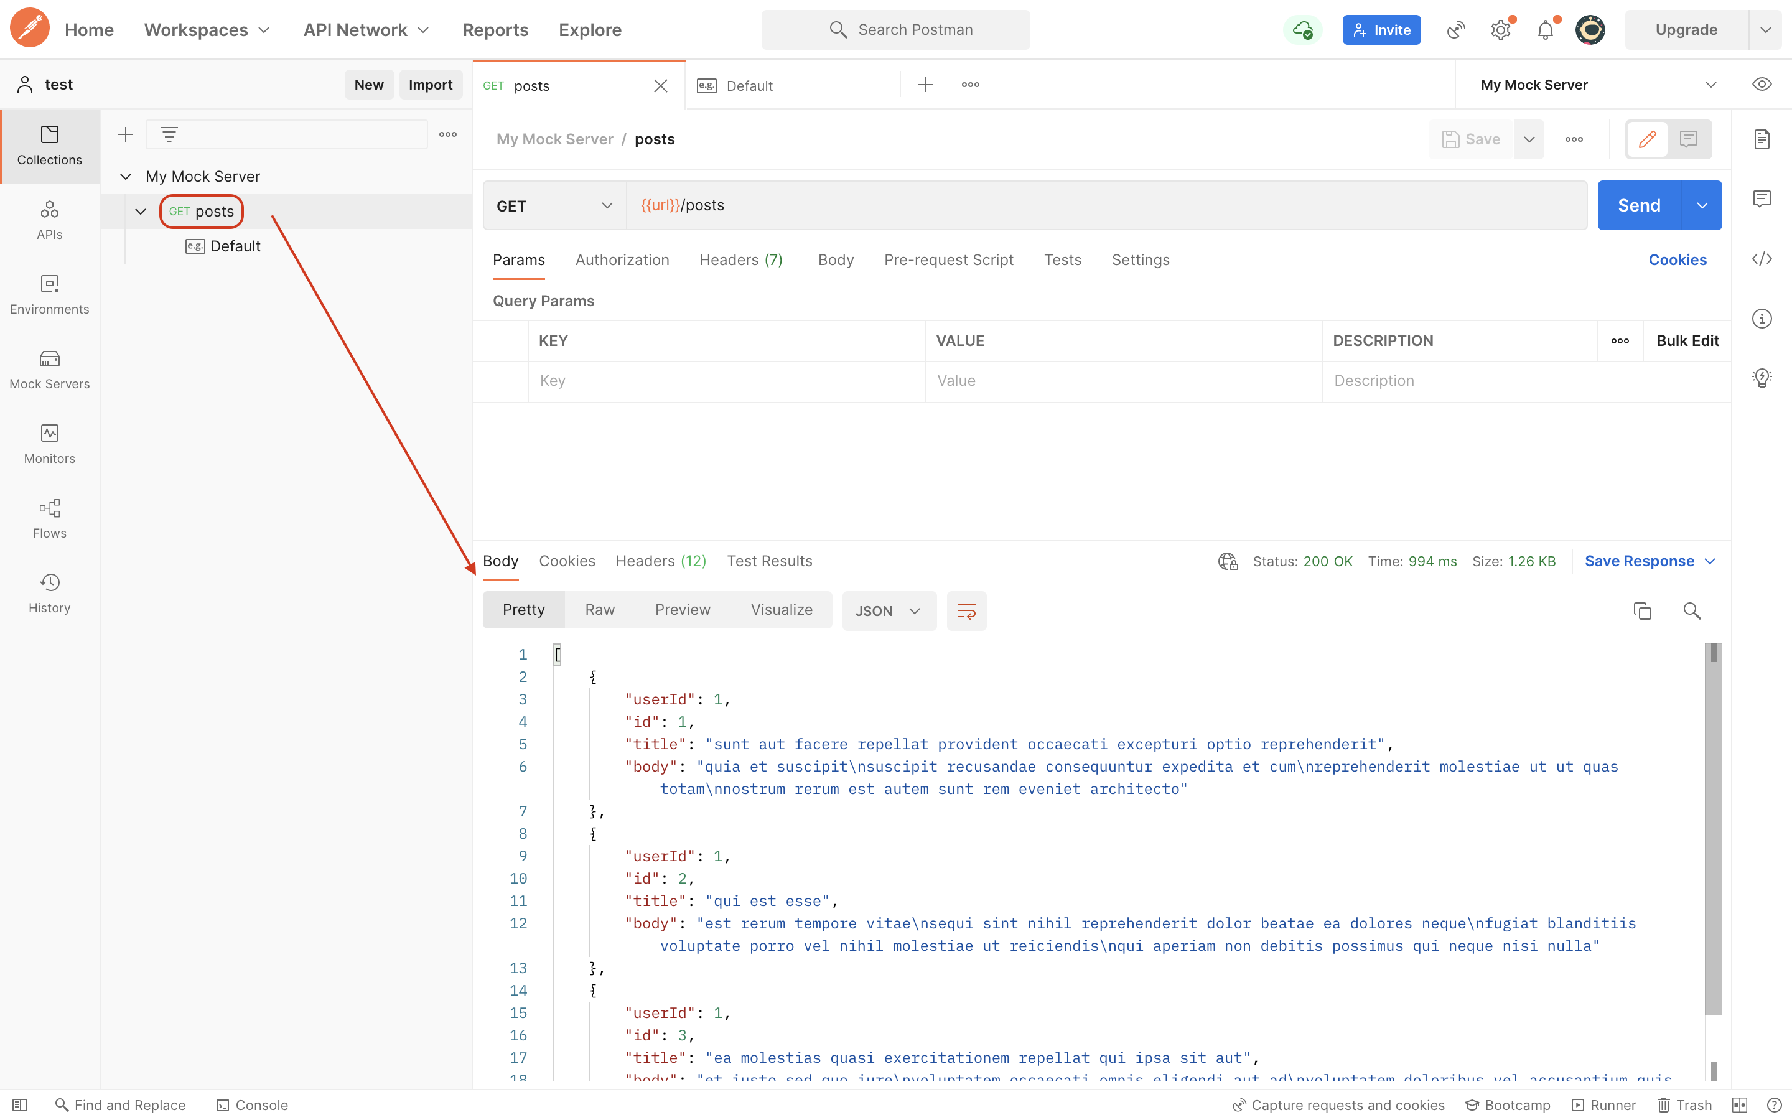
Task: Search the response body with magnifier icon
Action: 1691,610
